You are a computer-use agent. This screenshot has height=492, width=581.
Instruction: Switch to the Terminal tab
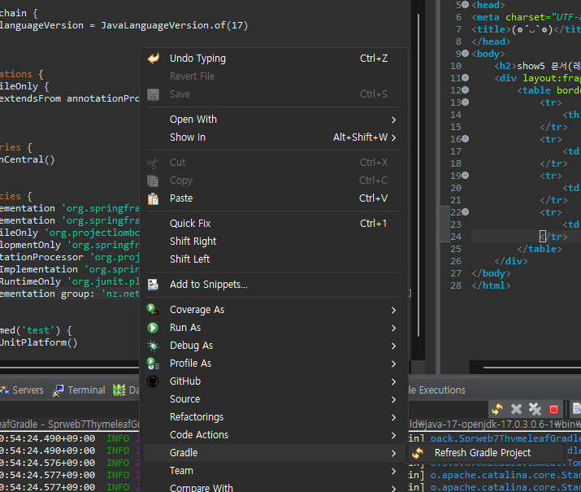coord(79,390)
